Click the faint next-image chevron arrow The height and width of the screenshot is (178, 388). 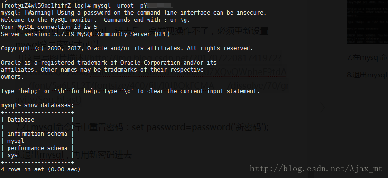[x=323, y=107]
